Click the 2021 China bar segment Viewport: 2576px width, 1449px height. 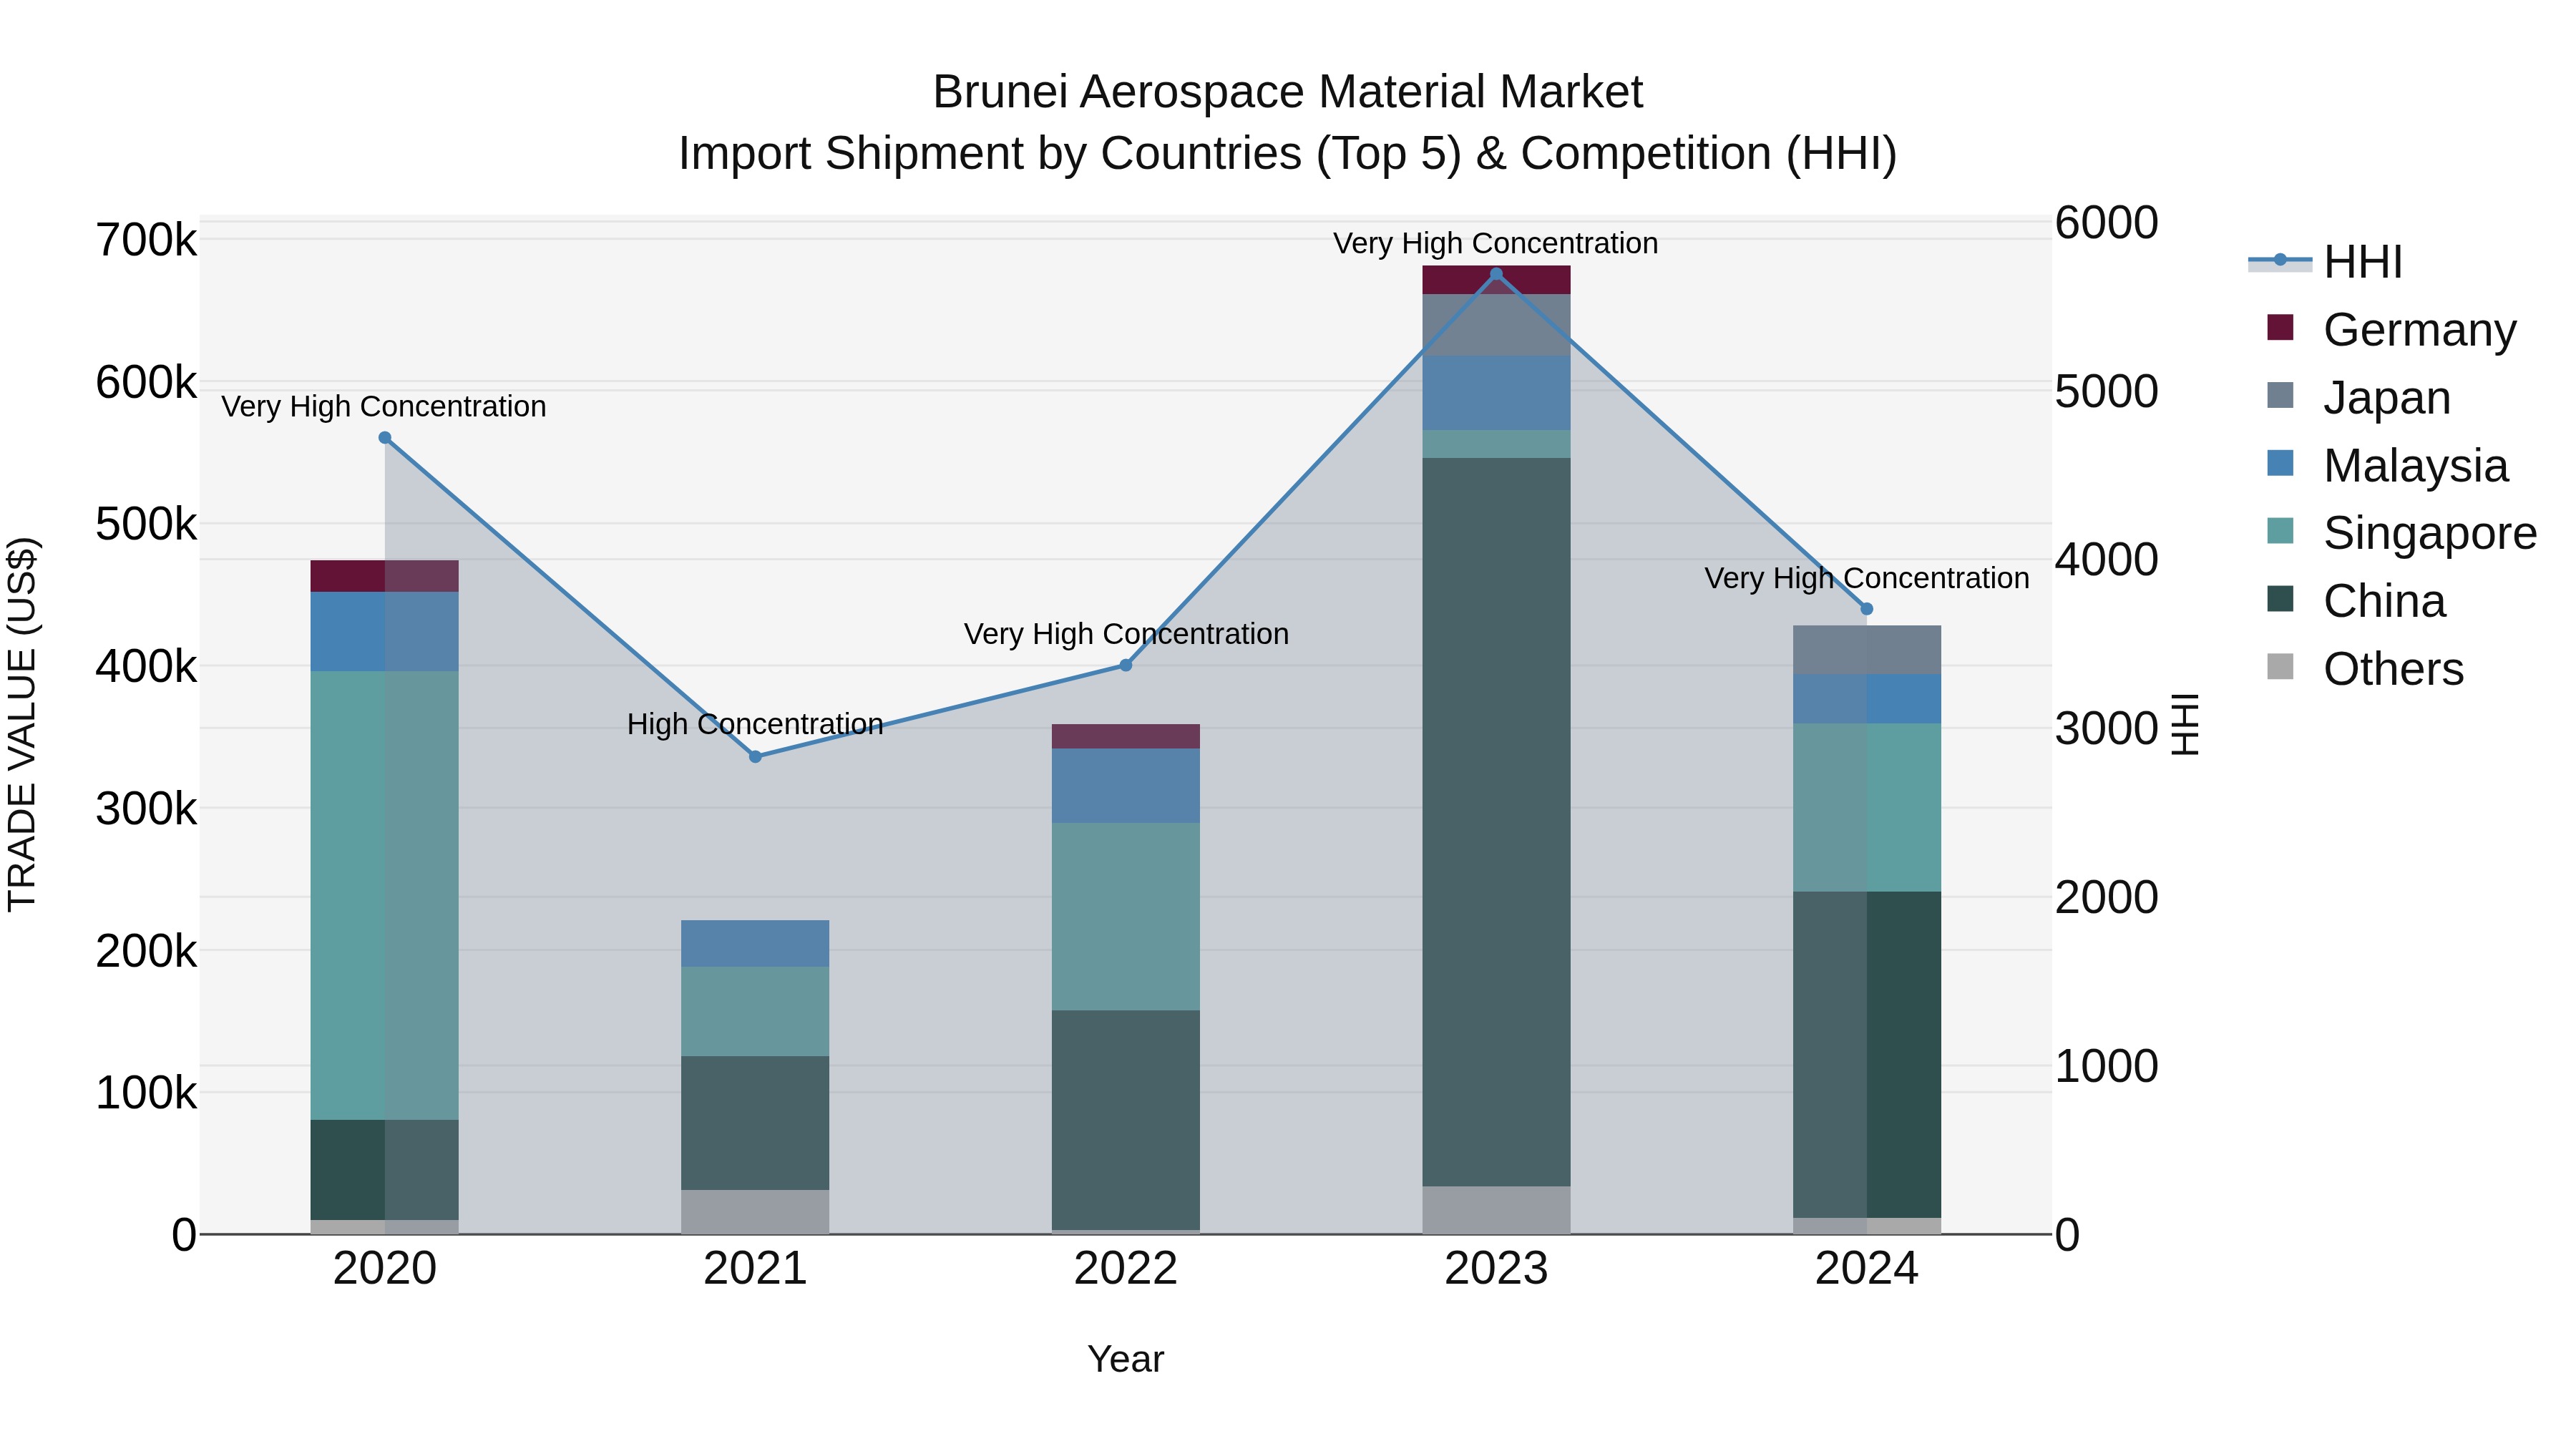click(755, 1123)
